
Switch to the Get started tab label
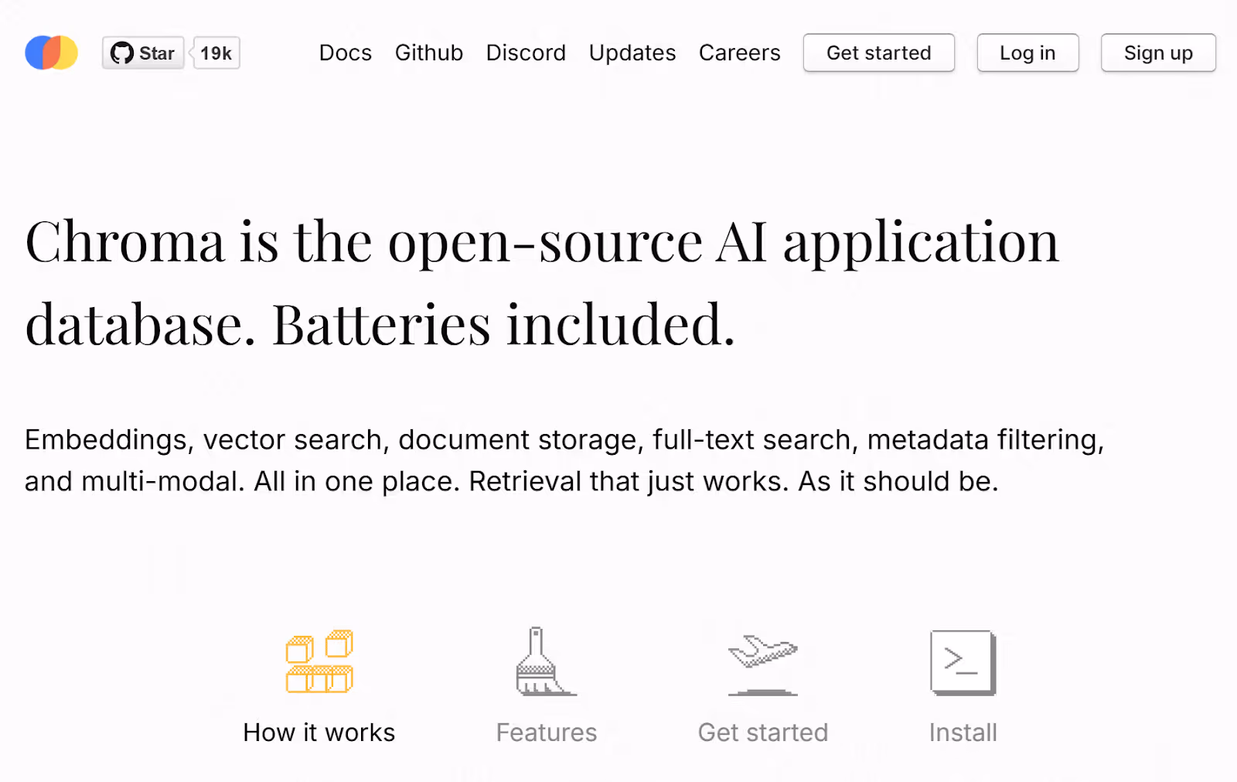click(x=763, y=732)
